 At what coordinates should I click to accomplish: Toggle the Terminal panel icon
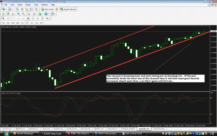tap(32, 9)
